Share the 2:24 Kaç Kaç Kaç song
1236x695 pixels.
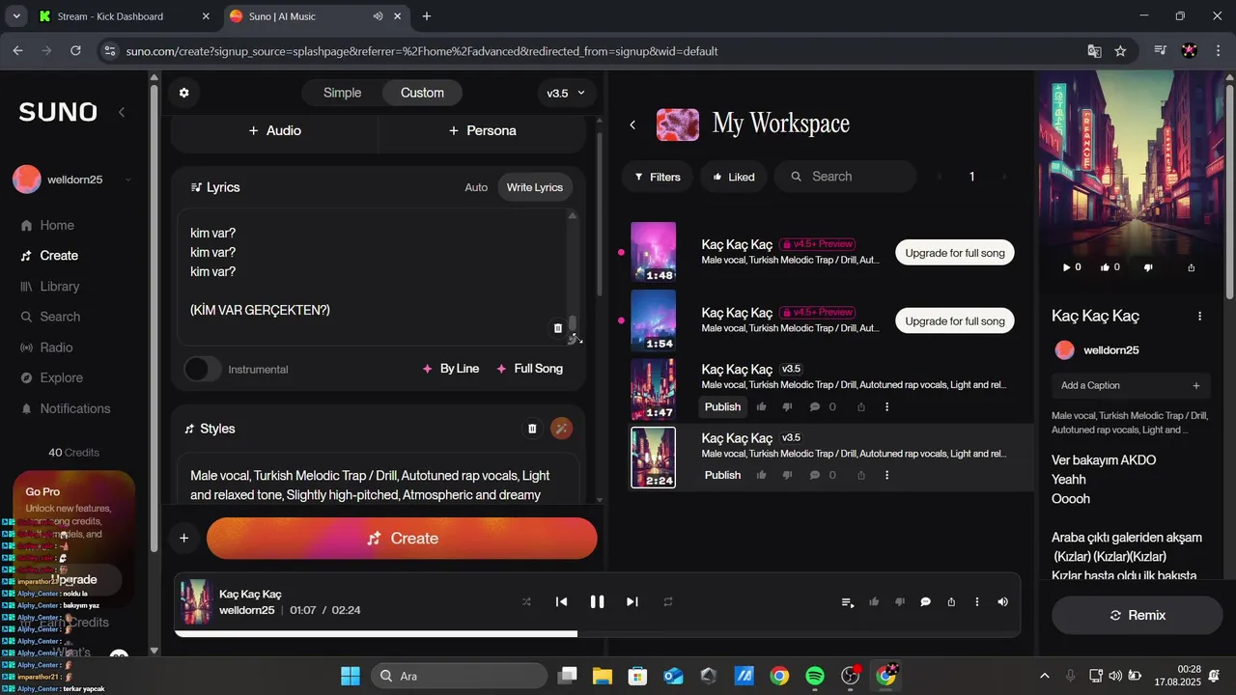click(861, 475)
